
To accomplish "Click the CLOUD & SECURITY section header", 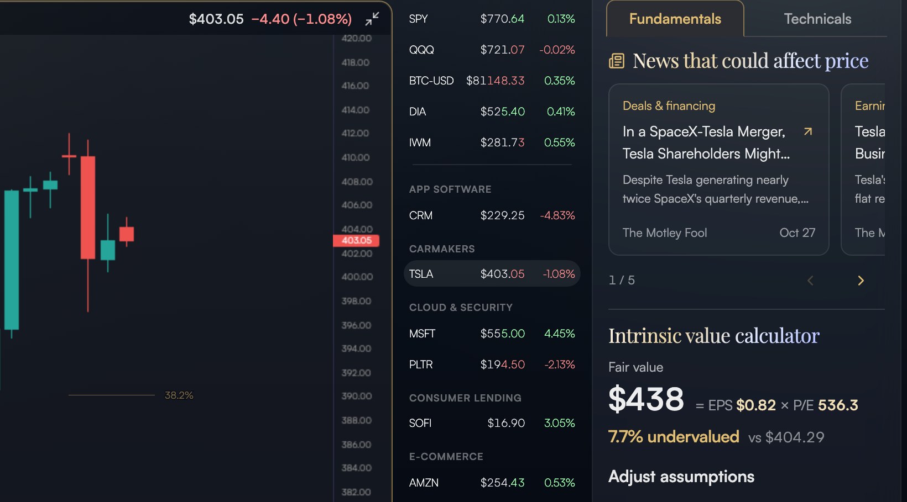I will click(x=461, y=308).
